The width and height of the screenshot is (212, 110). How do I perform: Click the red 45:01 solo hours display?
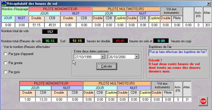pos(120,41)
